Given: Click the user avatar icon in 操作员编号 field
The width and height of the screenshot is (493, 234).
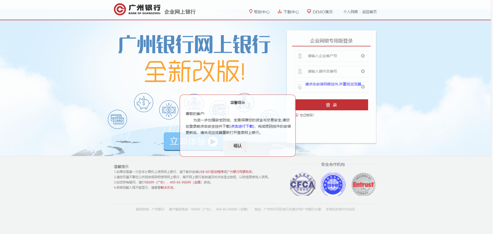Looking at the screenshot, I should pyautogui.click(x=300, y=71).
